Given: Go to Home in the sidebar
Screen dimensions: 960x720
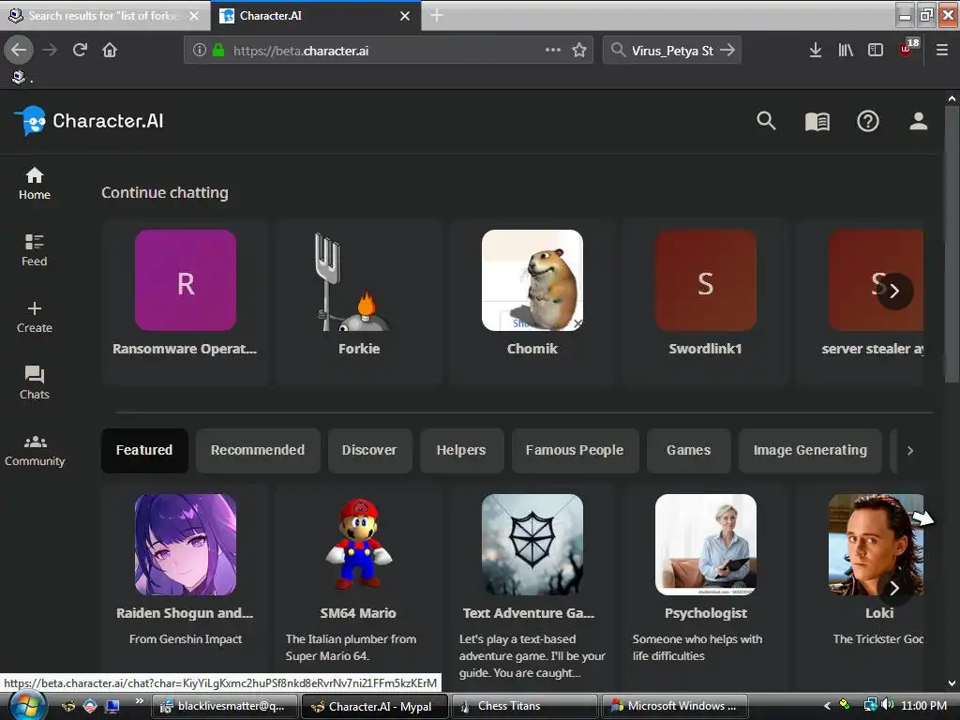Looking at the screenshot, I should 35,184.
